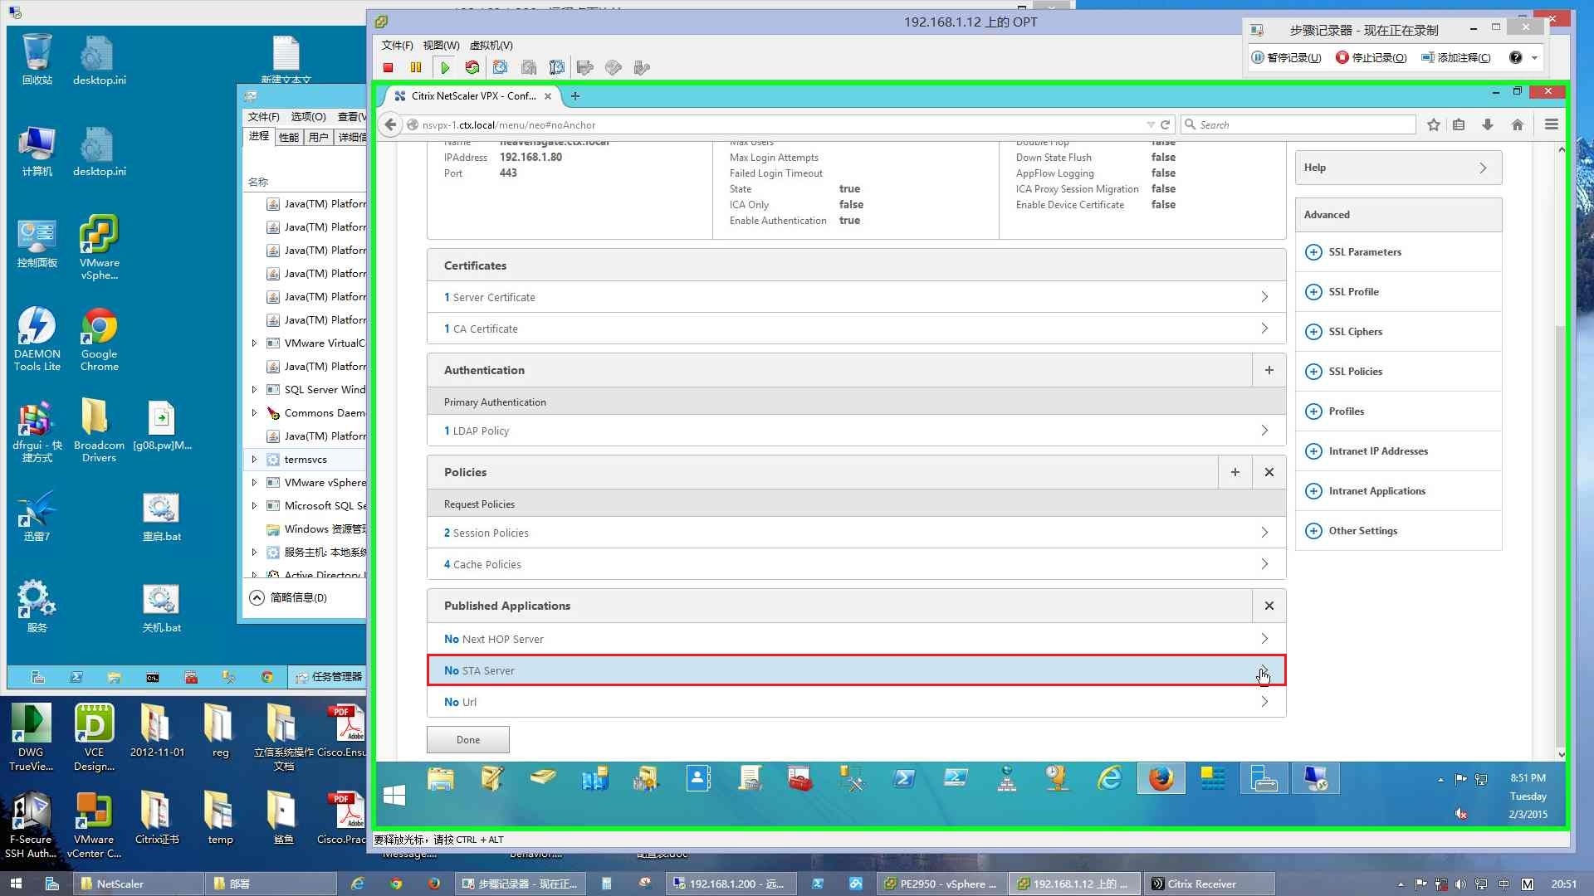Reload the NetScaler page
The image size is (1594, 896).
click(1165, 124)
